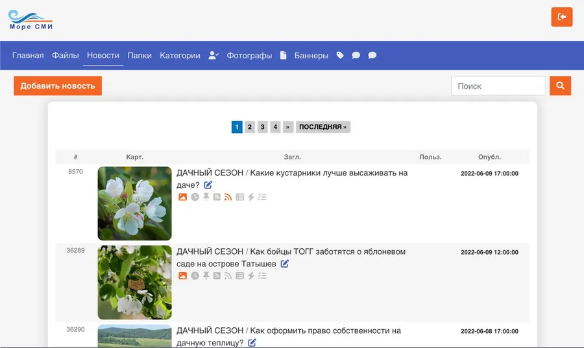
Task: Click the next page » button
Action: [x=287, y=127]
